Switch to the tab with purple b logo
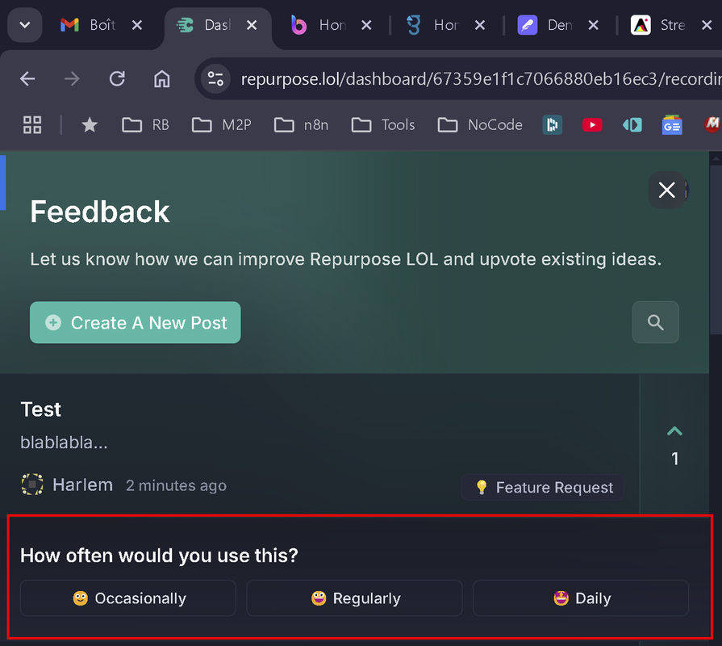 (318, 25)
